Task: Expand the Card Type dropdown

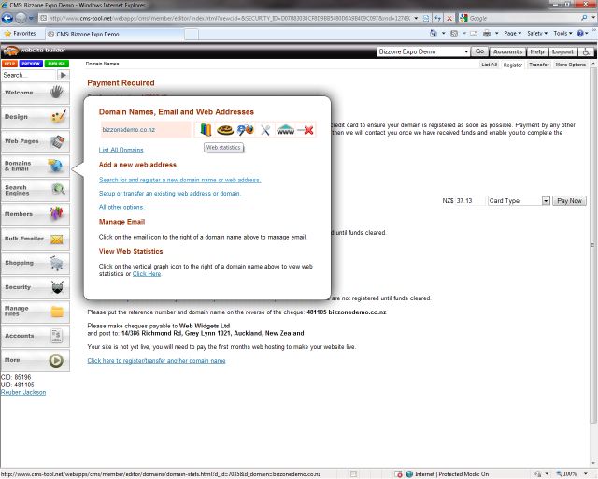Action: tap(519, 201)
